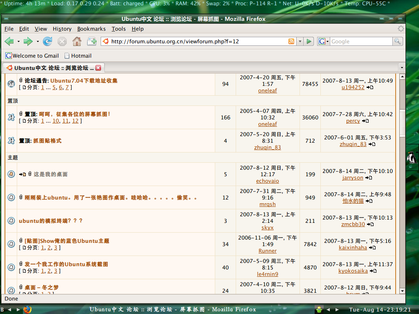Open the Edit menu

[24, 29]
